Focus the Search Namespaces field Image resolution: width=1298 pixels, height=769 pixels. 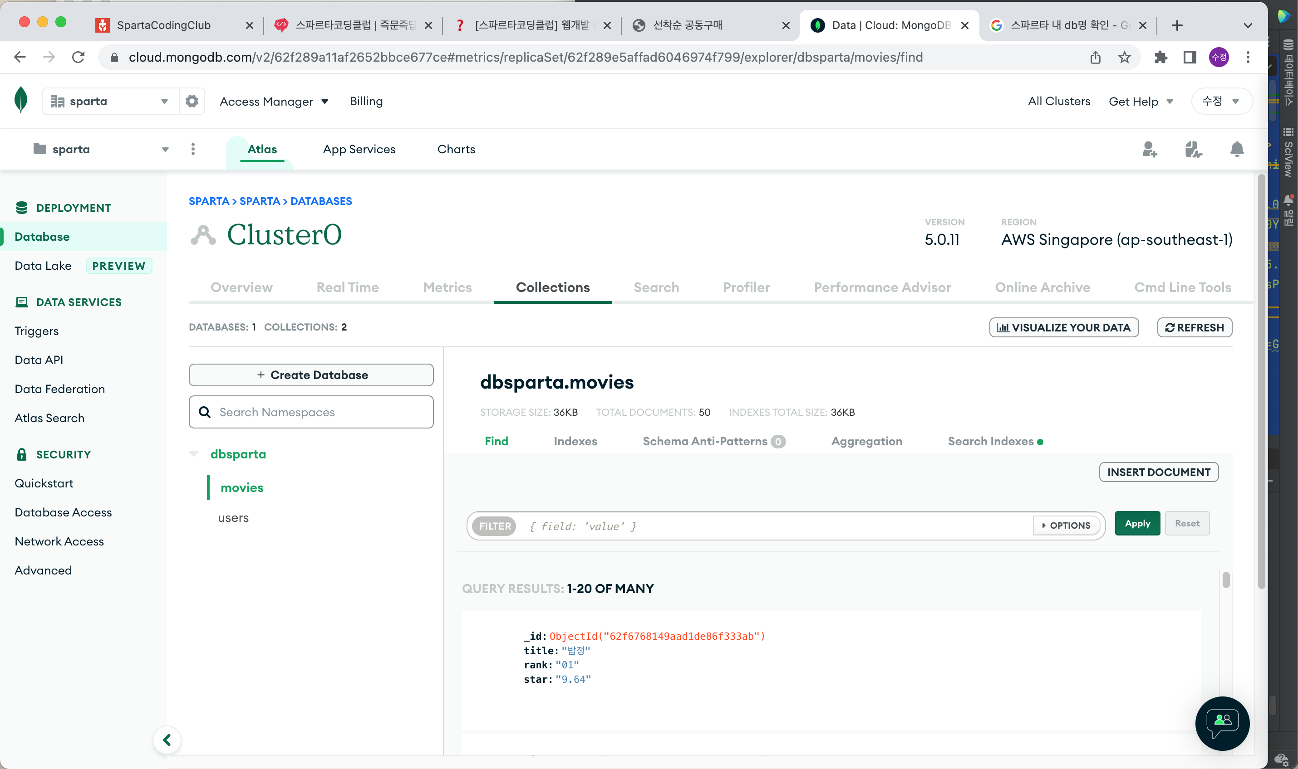coord(311,412)
